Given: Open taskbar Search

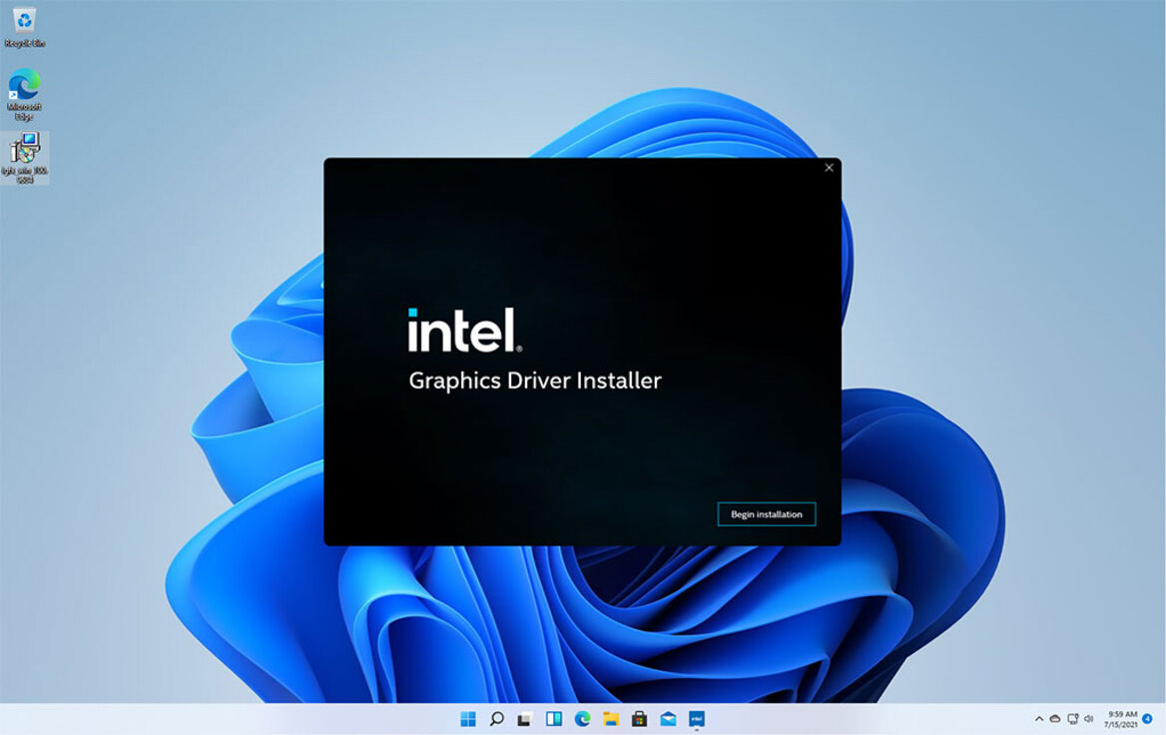Looking at the screenshot, I should [x=497, y=719].
